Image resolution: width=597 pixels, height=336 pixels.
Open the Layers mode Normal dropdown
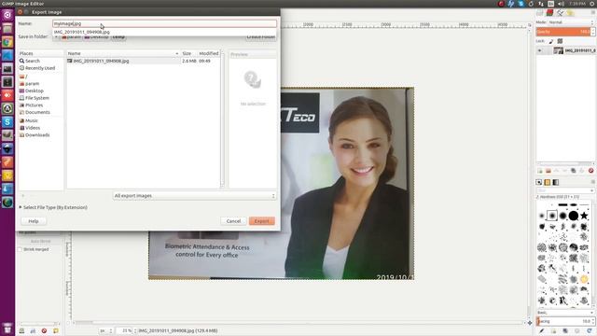(x=571, y=22)
